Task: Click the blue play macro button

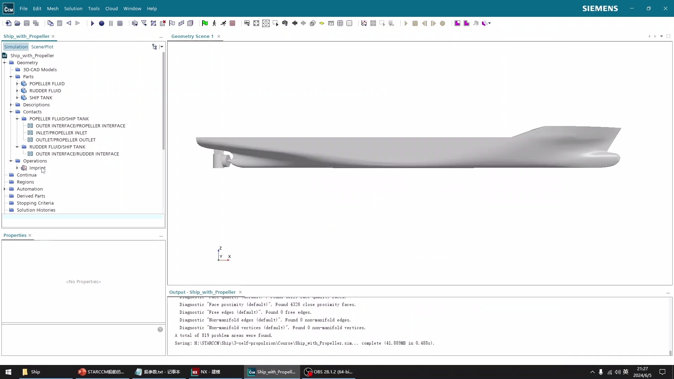Action: pos(92,23)
